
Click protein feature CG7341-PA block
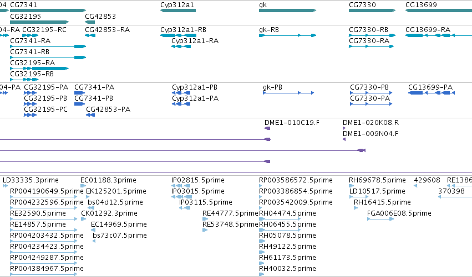[x=80, y=93]
